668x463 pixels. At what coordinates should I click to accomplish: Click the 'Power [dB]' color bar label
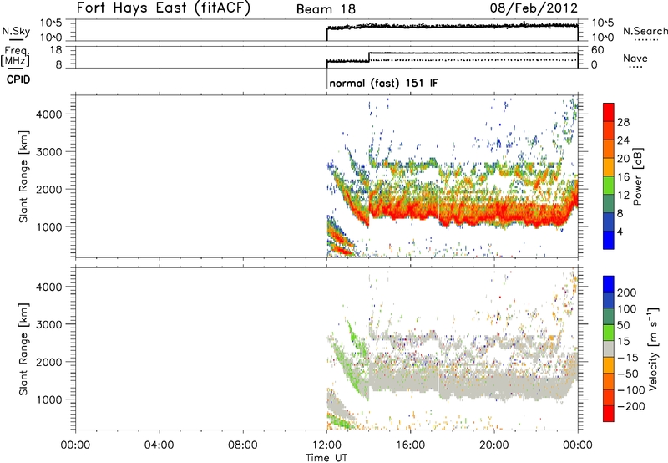[x=637, y=176]
